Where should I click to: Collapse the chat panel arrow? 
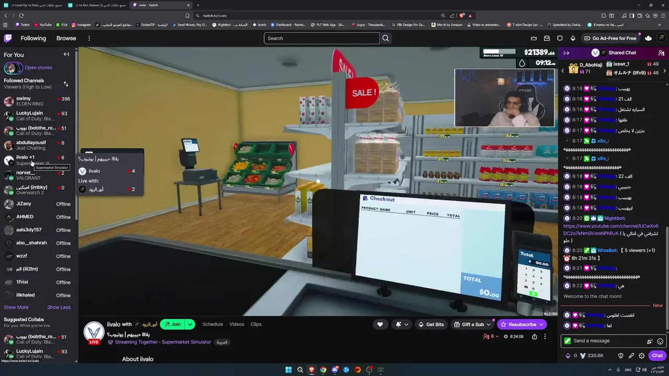pos(566,53)
